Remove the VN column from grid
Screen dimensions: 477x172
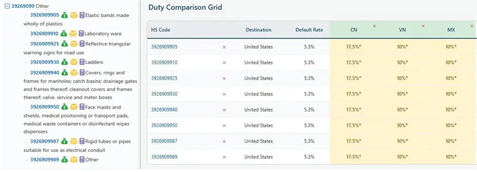[x=423, y=26]
